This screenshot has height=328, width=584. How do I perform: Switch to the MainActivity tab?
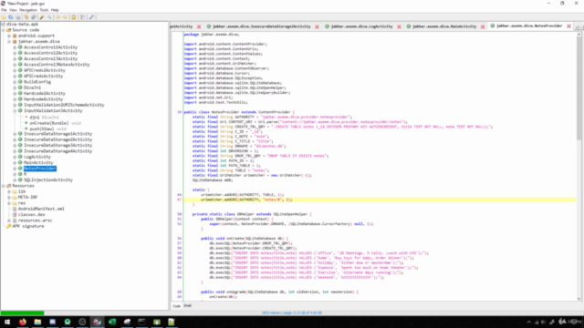(x=444, y=26)
